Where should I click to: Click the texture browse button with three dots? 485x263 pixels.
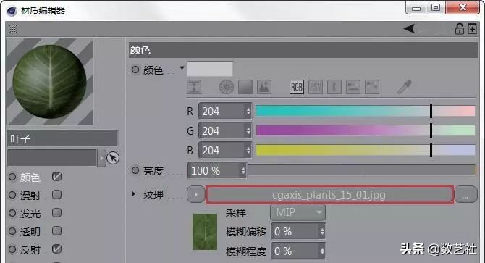tap(465, 195)
